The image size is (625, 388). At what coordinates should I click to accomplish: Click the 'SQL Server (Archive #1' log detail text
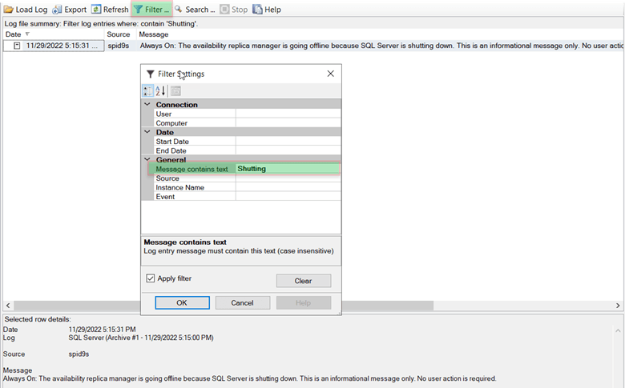coord(141,338)
